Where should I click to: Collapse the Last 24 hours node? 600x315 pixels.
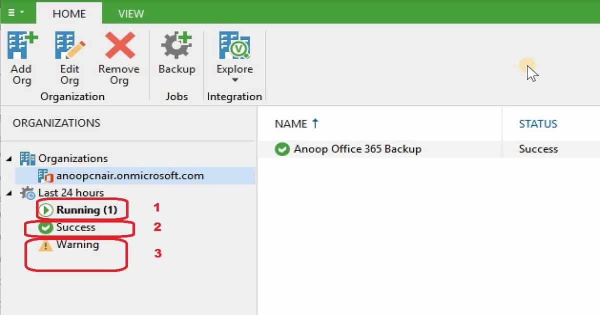click(9, 192)
